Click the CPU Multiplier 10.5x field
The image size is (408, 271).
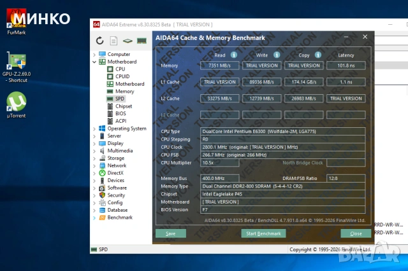(219, 163)
